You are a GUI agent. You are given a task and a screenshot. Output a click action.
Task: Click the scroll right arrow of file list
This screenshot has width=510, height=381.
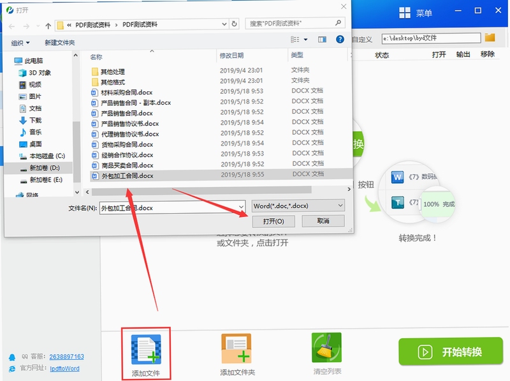[349, 189]
